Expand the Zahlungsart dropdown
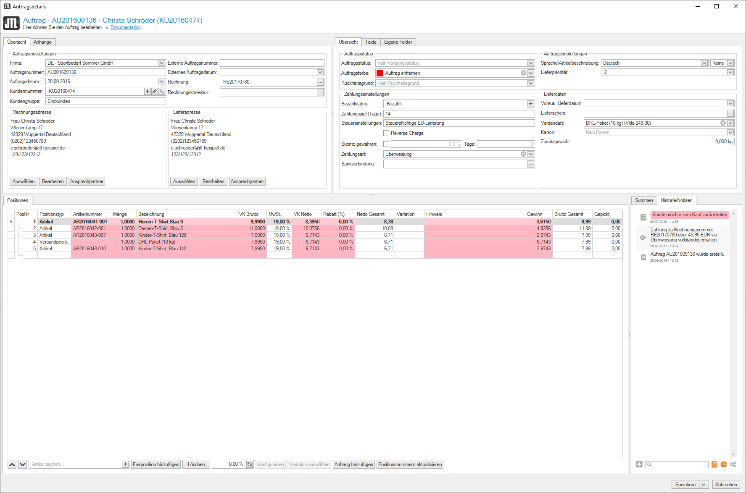This screenshot has height=493, width=746. (x=531, y=154)
